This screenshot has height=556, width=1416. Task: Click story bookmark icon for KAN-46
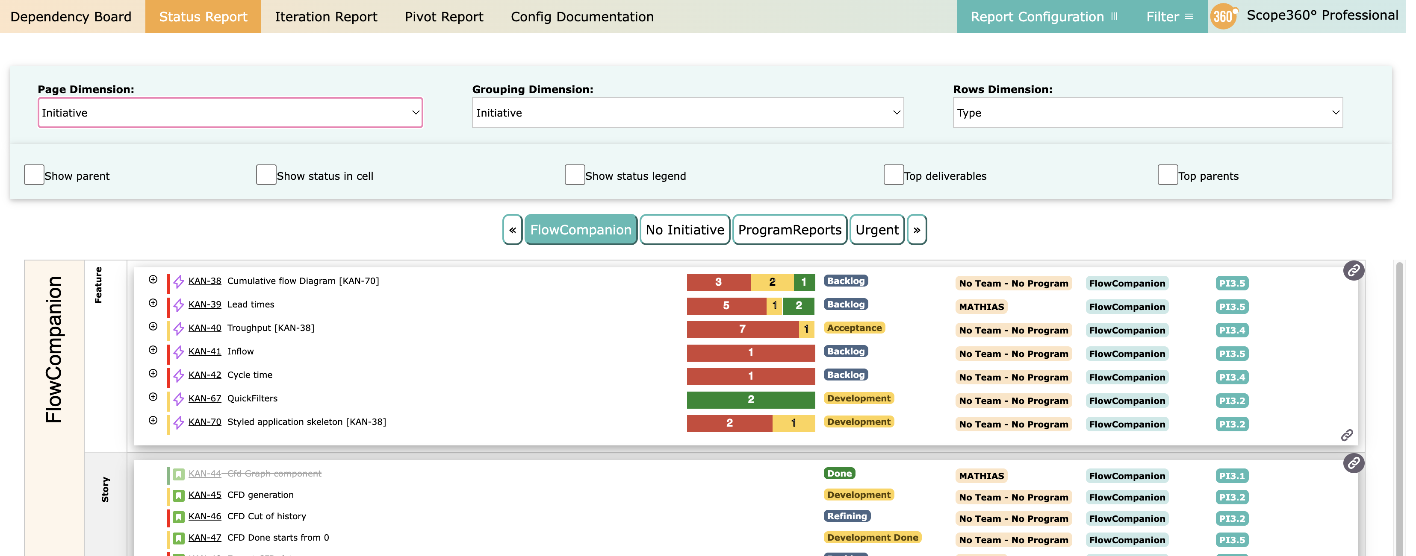[179, 517]
